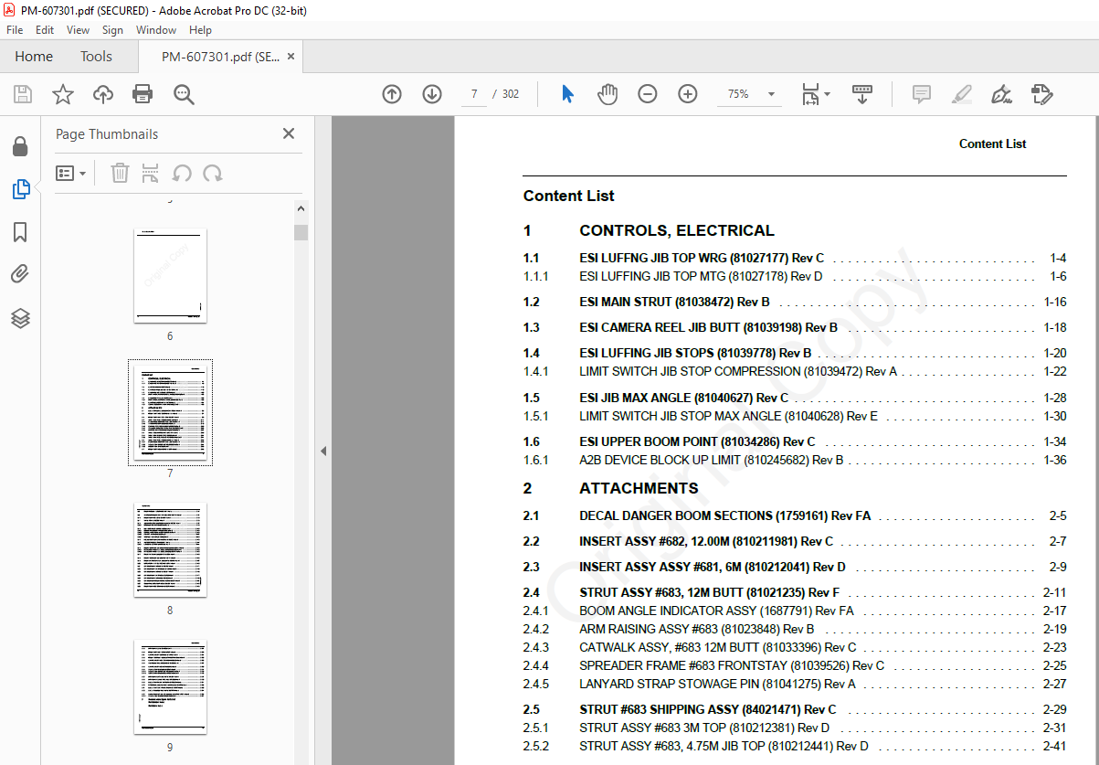The width and height of the screenshot is (1099, 765).
Task: Click the CONTROLS, ELECTRICAL section heading
Action: point(677,230)
